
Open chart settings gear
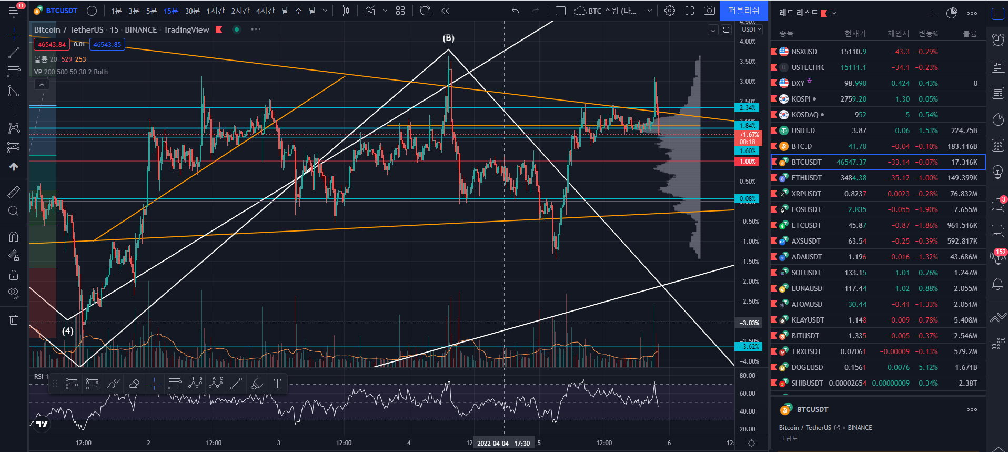(670, 11)
